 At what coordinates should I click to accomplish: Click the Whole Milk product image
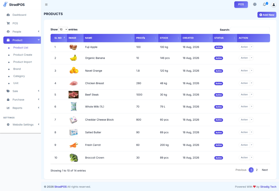(x=74, y=107)
